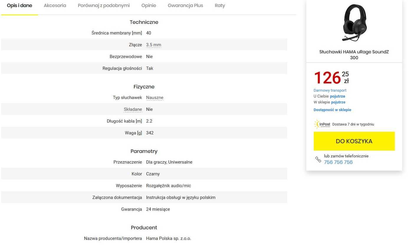The height and width of the screenshot is (252, 409).
Task: Select the Średnica membrany value 40
Action: click(x=149, y=33)
